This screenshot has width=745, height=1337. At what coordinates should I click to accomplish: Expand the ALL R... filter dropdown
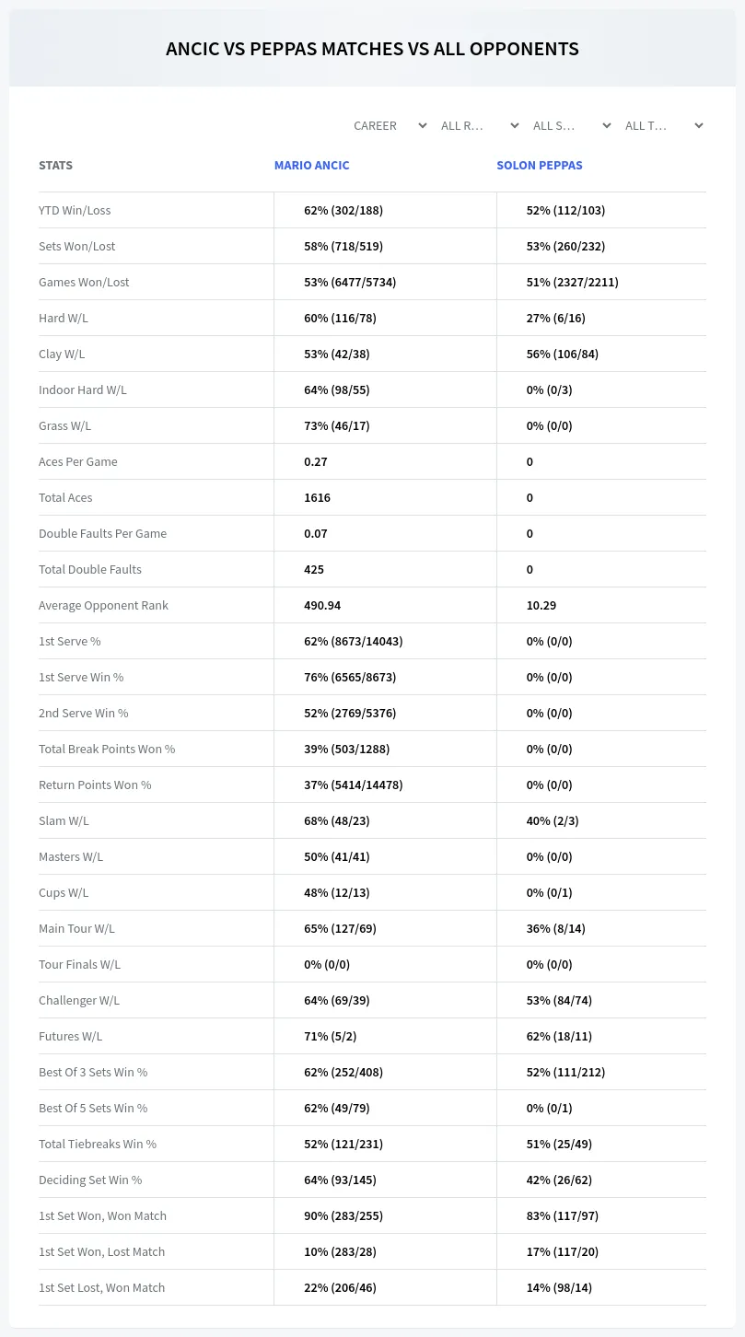point(480,125)
